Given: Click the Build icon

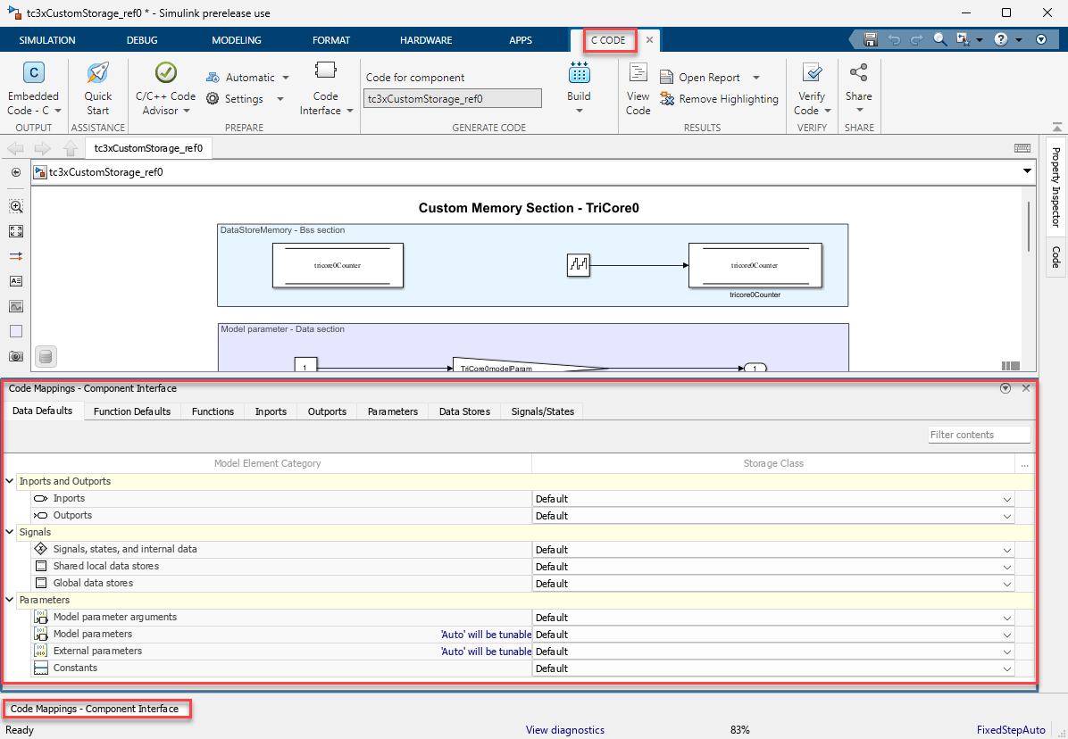Looking at the screenshot, I should [579, 74].
